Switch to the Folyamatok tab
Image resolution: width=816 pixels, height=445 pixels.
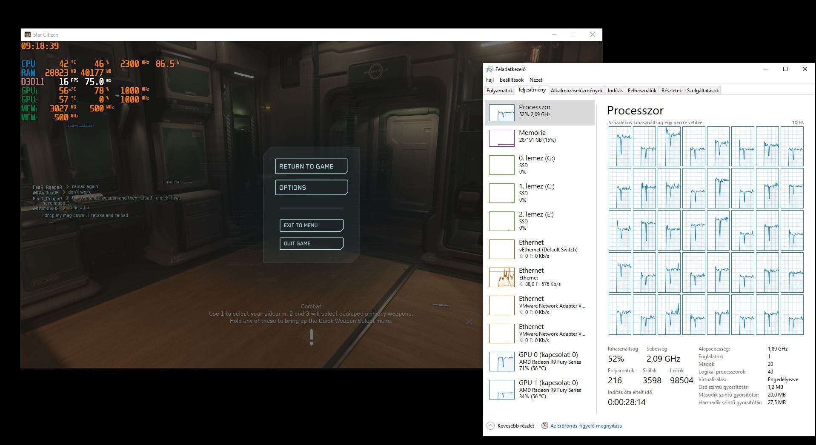point(500,90)
